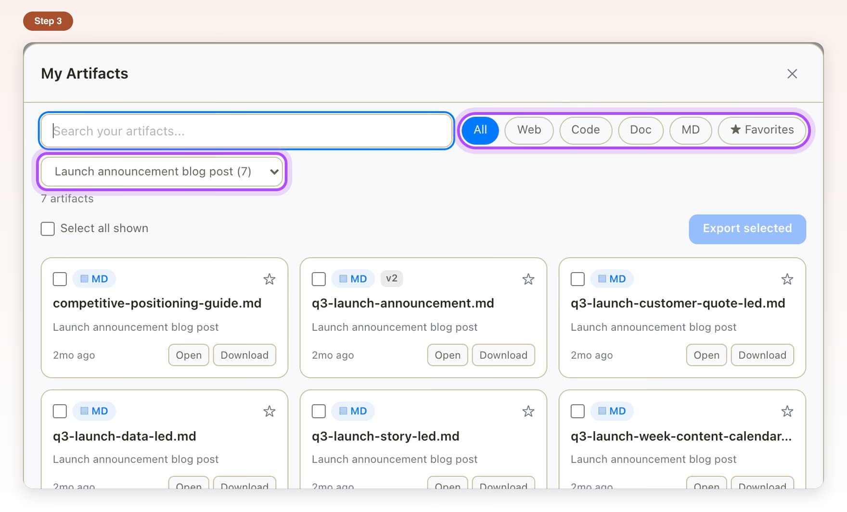Image resolution: width=847 pixels, height=512 pixels.
Task: Download competitive-positioning-guide.md
Action: [244, 355]
